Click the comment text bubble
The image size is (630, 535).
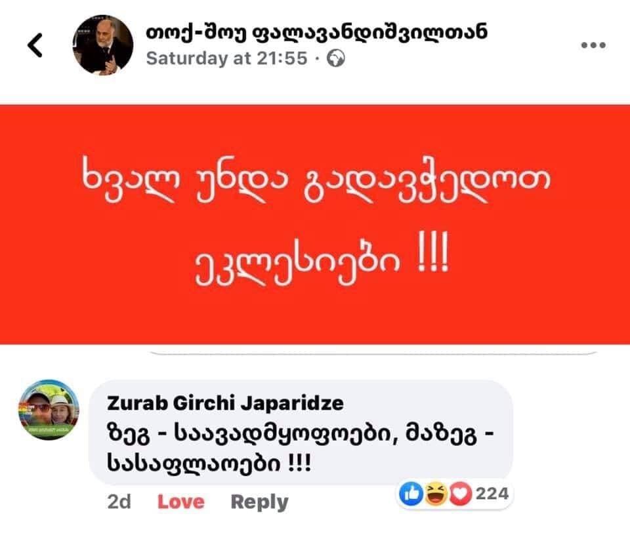[301, 433]
